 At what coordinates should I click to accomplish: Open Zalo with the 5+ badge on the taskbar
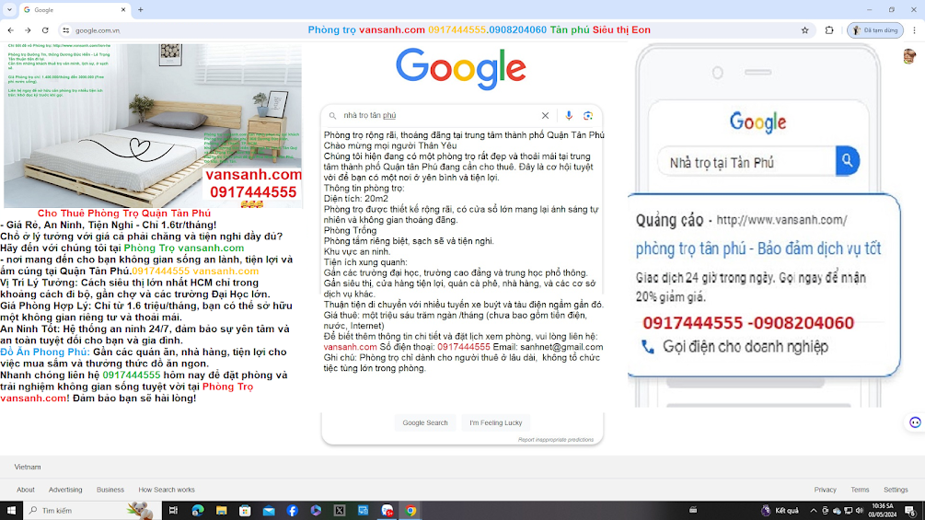[387, 511]
